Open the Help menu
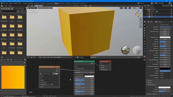Image resolution: width=173 pixels, height=97 pixels. [20, 3]
